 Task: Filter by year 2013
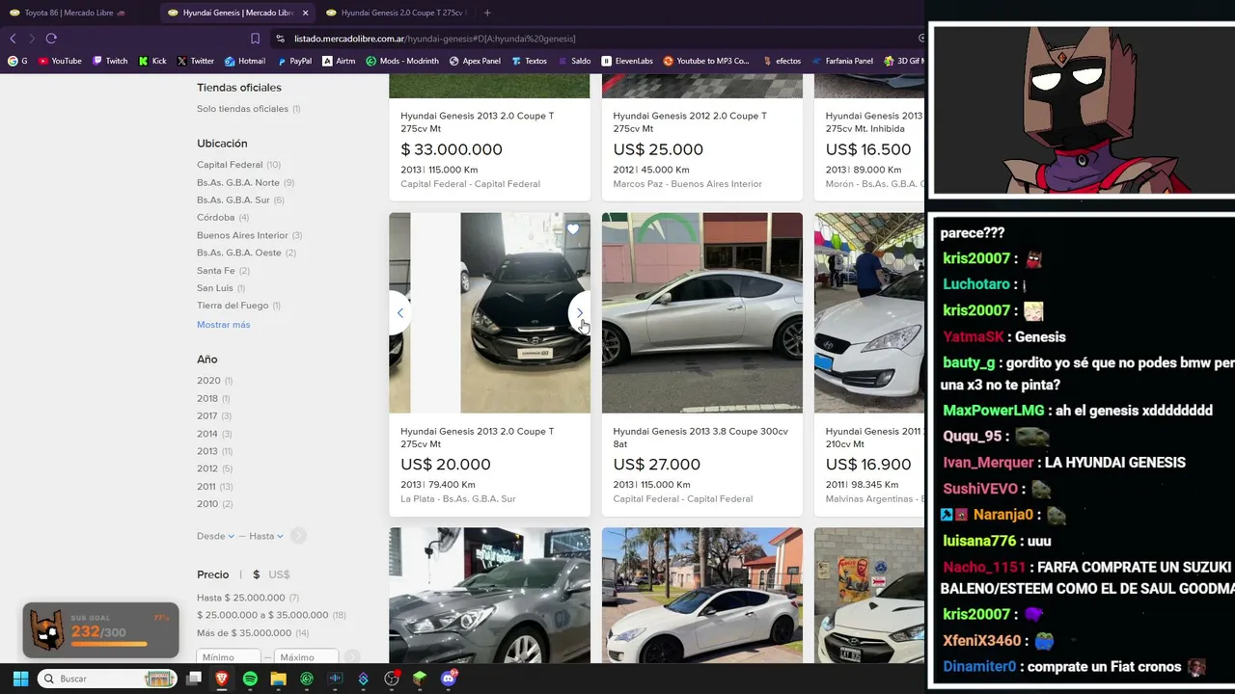point(214,451)
